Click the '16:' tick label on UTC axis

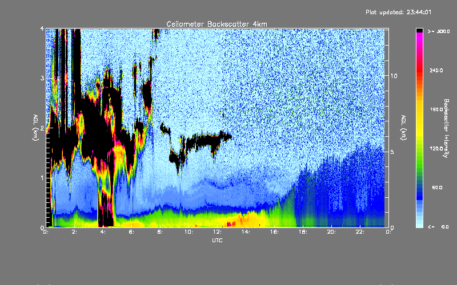pos(274,232)
